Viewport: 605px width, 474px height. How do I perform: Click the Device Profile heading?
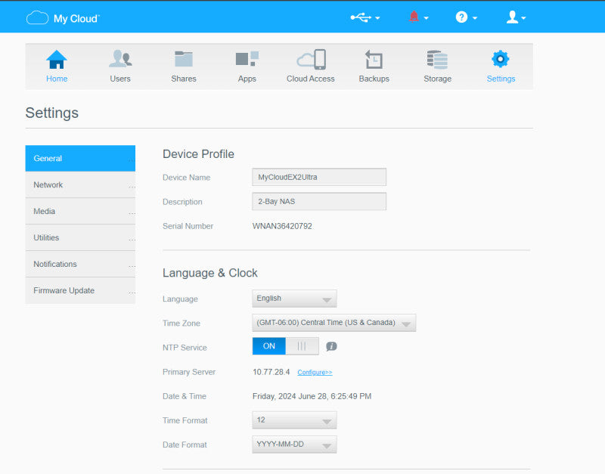click(x=198, y=154)
